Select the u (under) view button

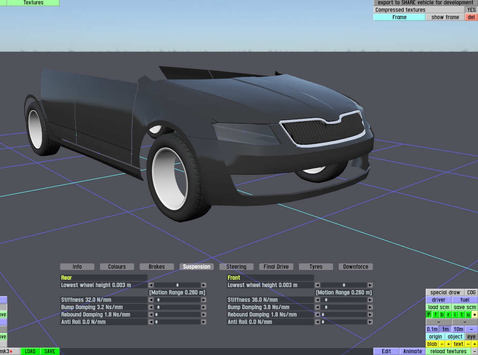(x=468, y=315)
